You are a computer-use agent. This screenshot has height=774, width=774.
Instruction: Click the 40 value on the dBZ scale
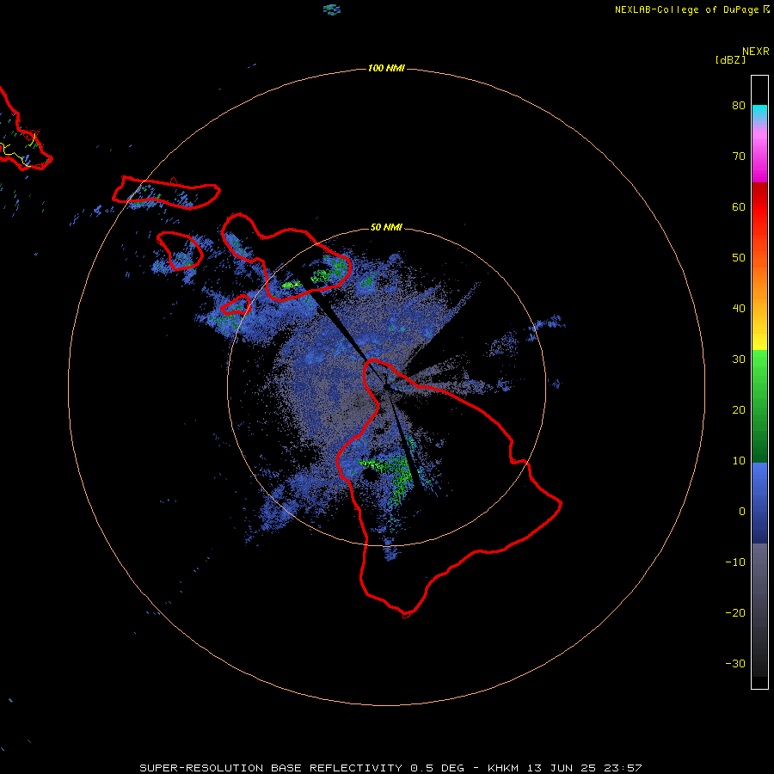(739, 309)
